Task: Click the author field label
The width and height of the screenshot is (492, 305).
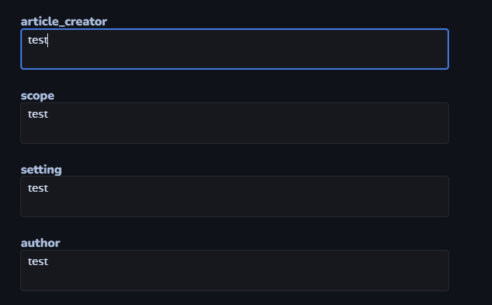Action: (40, 243)
